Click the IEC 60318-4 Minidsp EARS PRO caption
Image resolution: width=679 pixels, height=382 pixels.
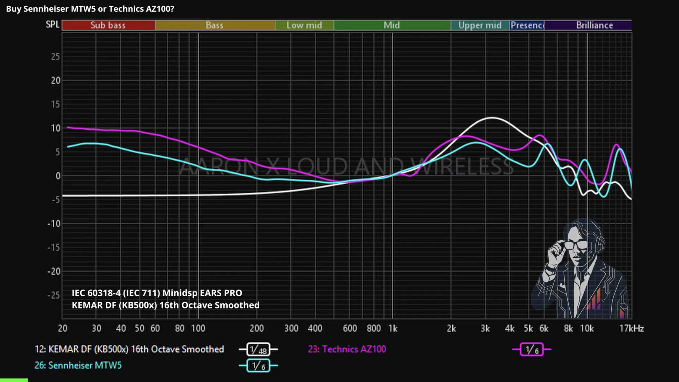click(x=157, y=293)
